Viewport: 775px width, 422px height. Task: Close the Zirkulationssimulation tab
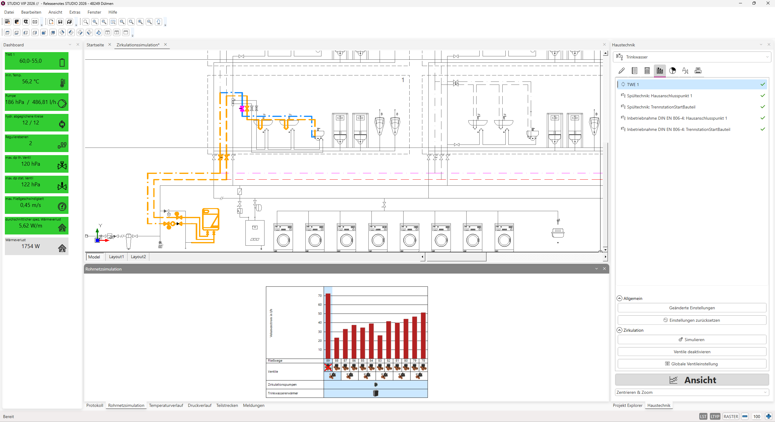pos(165,45)
